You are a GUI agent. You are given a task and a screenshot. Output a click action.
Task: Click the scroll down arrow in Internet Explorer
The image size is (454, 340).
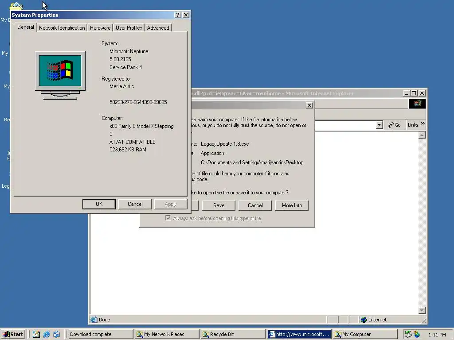pos(422,310)
